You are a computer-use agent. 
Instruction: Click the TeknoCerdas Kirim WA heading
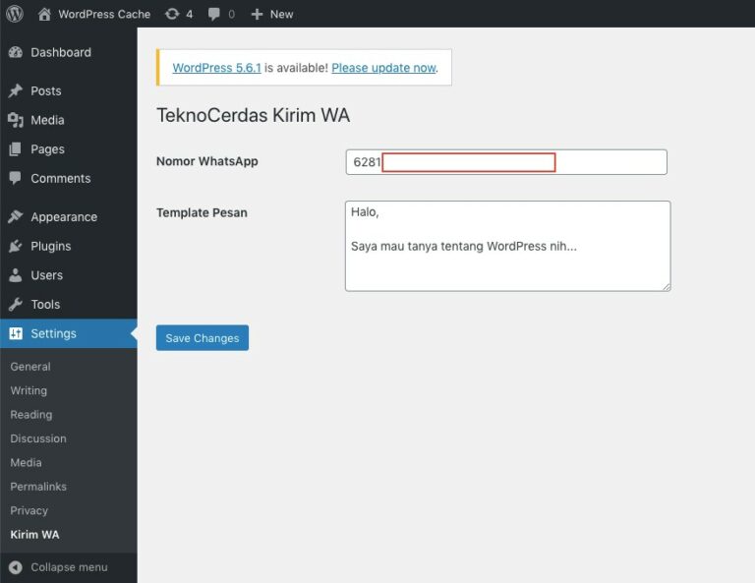point(254,116)
